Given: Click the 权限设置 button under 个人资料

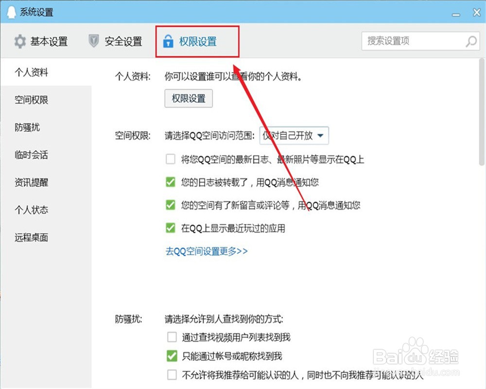Looking at the screenshot, I should pos(189,98).
